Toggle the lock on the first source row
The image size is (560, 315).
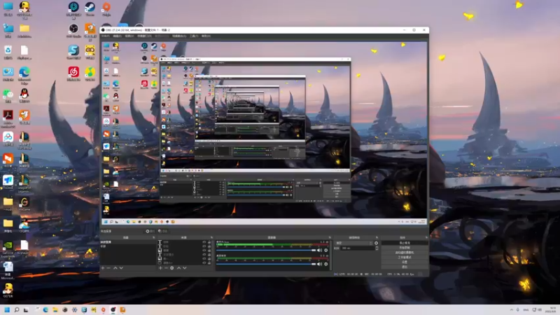tap(209, 242)
